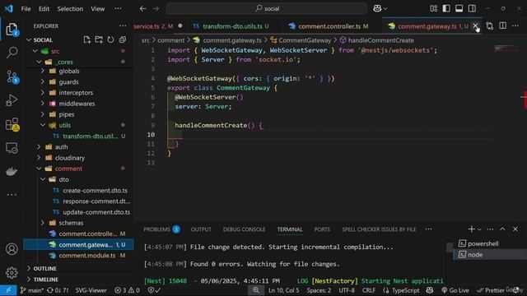This screenshot has width=527, height=296.
Task: Close the comment.gateway.ts tab
Action: coord(475,26)
